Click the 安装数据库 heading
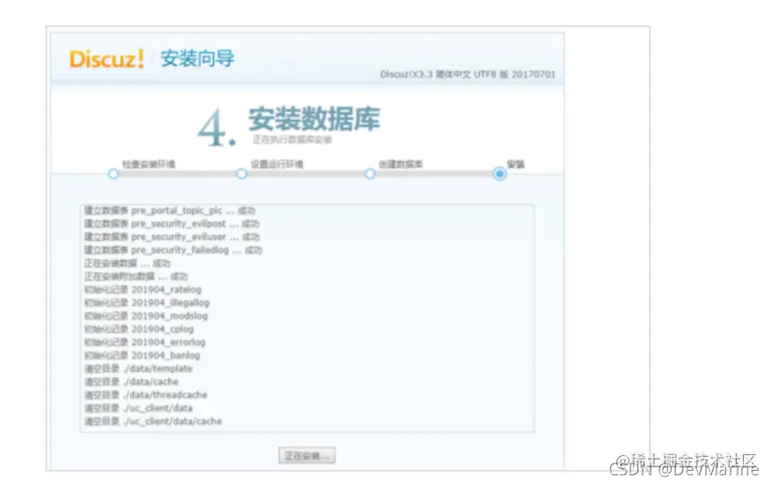This screenshot has width=772, height=485. pyautogui.click(x=314, y=119)
